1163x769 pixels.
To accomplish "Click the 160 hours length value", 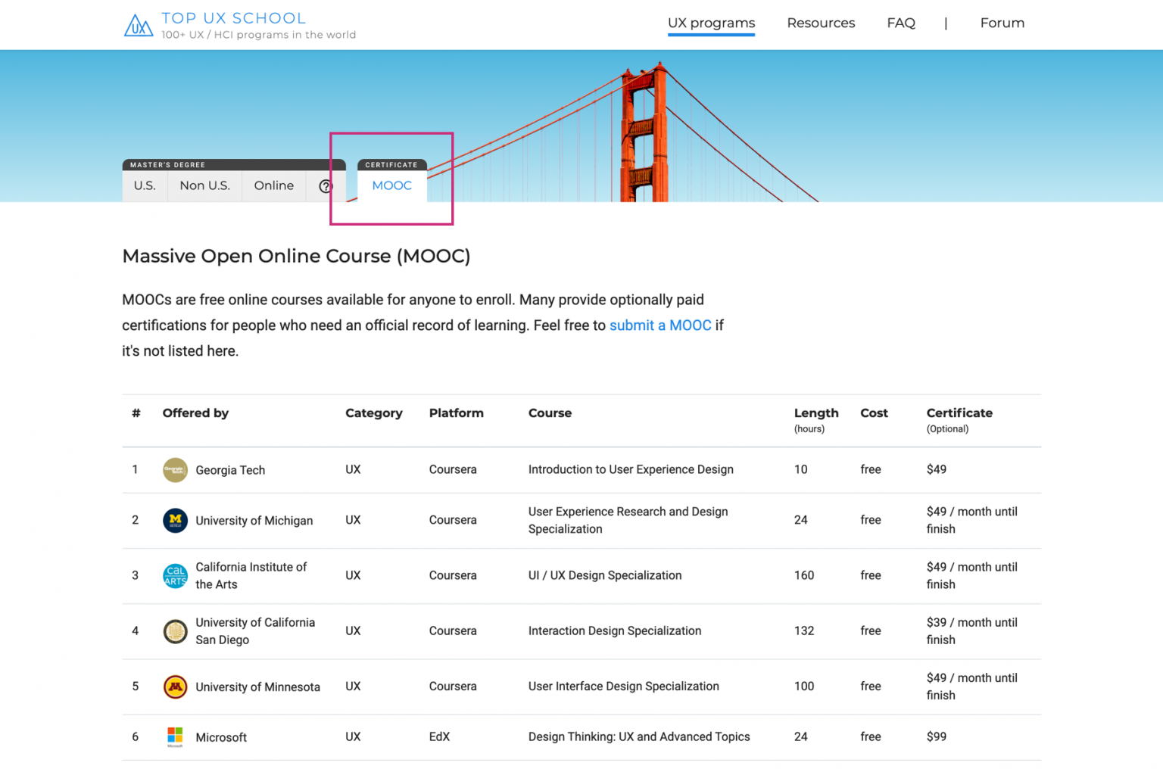I will [804, 575].
